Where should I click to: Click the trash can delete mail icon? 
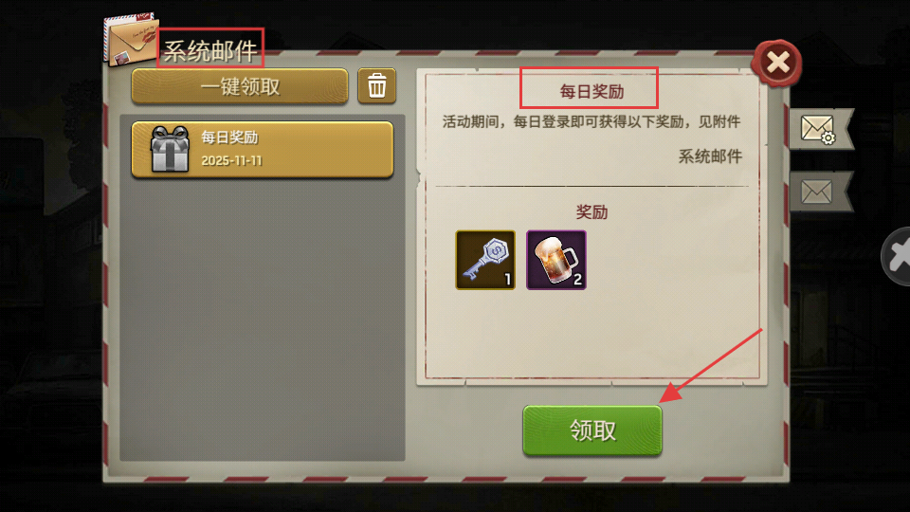click(376, 86)
